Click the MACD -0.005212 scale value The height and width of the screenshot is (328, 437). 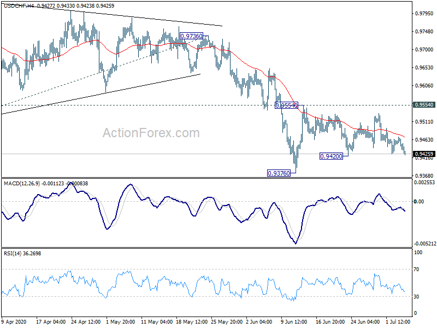pyautogui.click(x=425, y=243)
